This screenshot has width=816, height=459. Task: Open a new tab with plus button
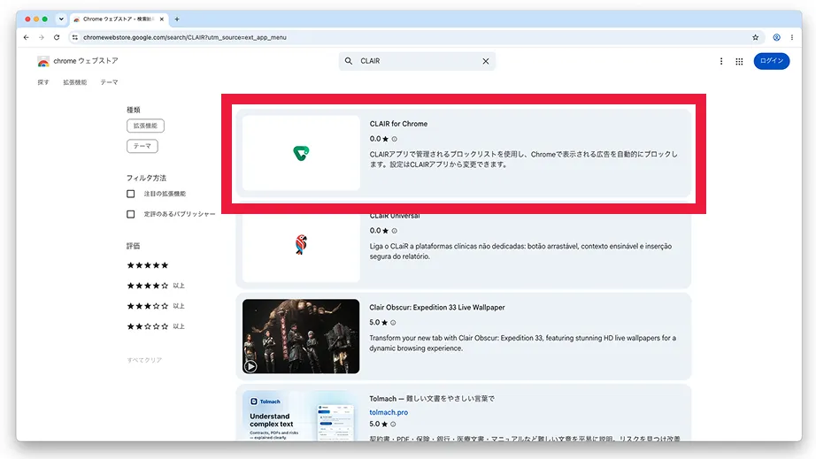[177, 19]
